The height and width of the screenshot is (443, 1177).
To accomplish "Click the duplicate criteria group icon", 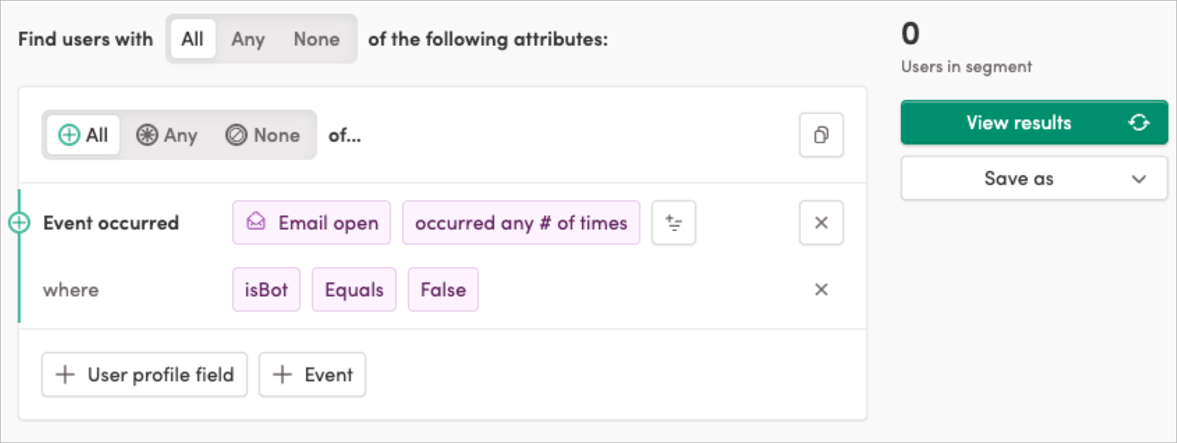I will [821, 135].
